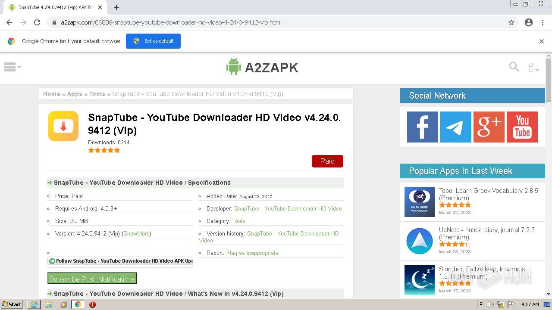Dismiss the default browser infobar
The height and width of the screenshot is (310, 552).
[x=542, y=41]
